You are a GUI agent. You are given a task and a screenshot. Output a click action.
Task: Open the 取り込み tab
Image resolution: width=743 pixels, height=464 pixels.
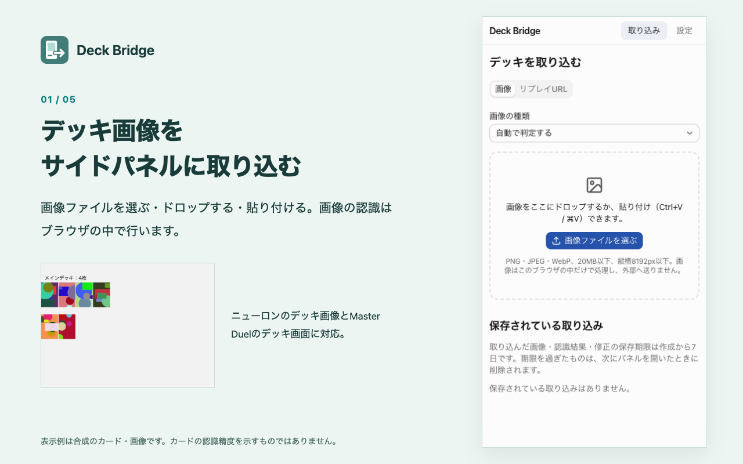644,31
